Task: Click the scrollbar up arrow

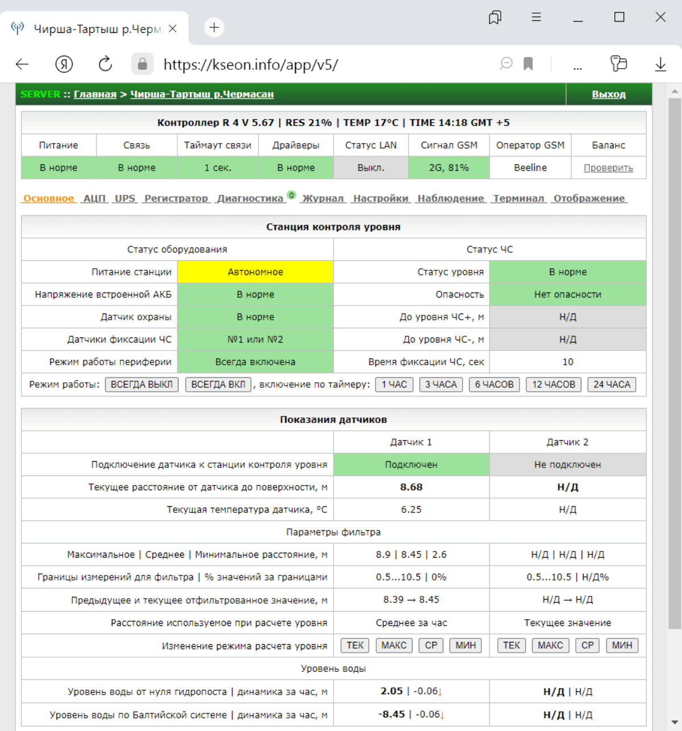Action: [675, 91]
